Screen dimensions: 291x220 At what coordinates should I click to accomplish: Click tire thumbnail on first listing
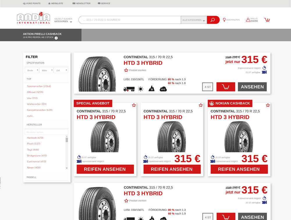97,74
